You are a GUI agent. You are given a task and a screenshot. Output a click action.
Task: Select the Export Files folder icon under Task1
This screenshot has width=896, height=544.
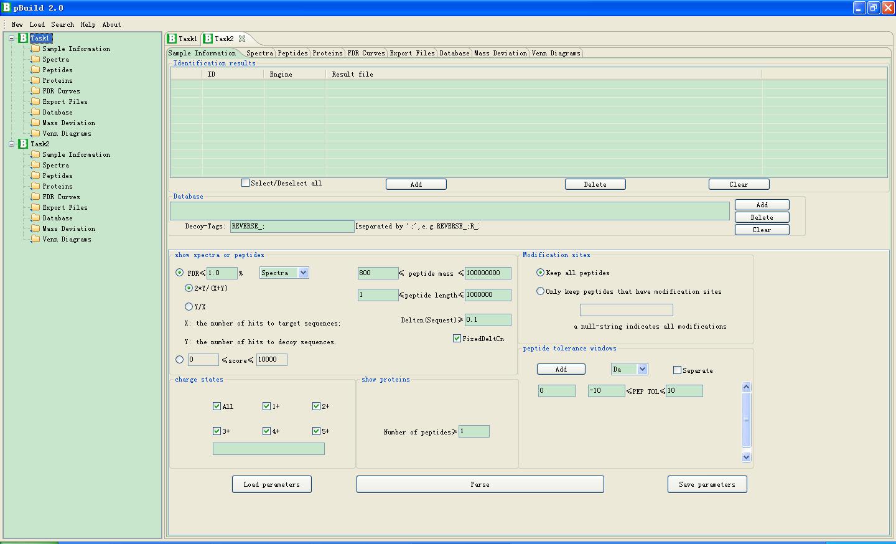pos(35,101)
